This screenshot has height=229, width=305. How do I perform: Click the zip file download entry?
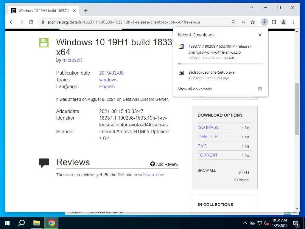pos(220,52)
